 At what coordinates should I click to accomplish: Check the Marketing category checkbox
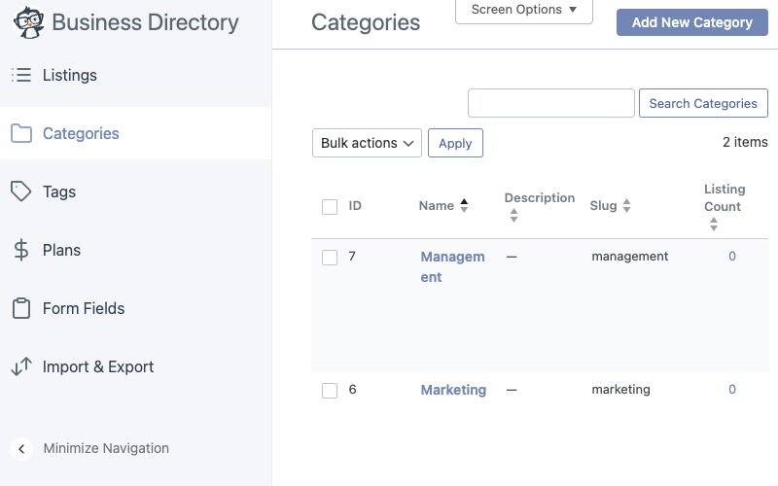pos(330,391)
